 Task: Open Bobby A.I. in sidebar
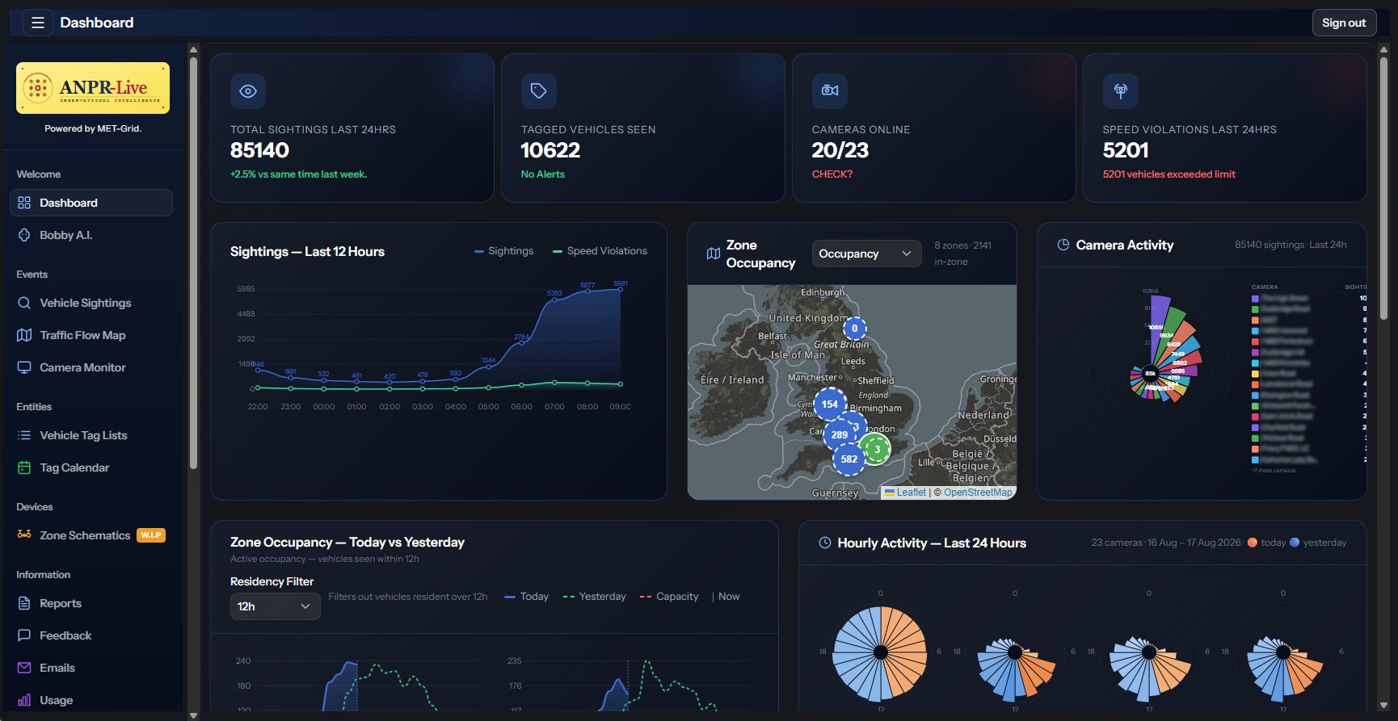point(91,235)
